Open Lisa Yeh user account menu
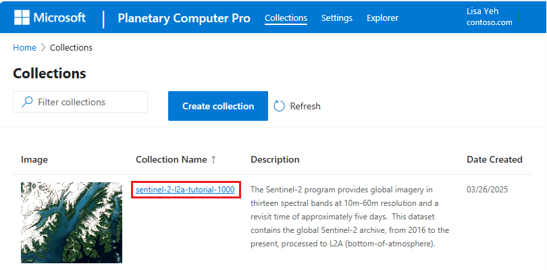 (x=490, y=17)
